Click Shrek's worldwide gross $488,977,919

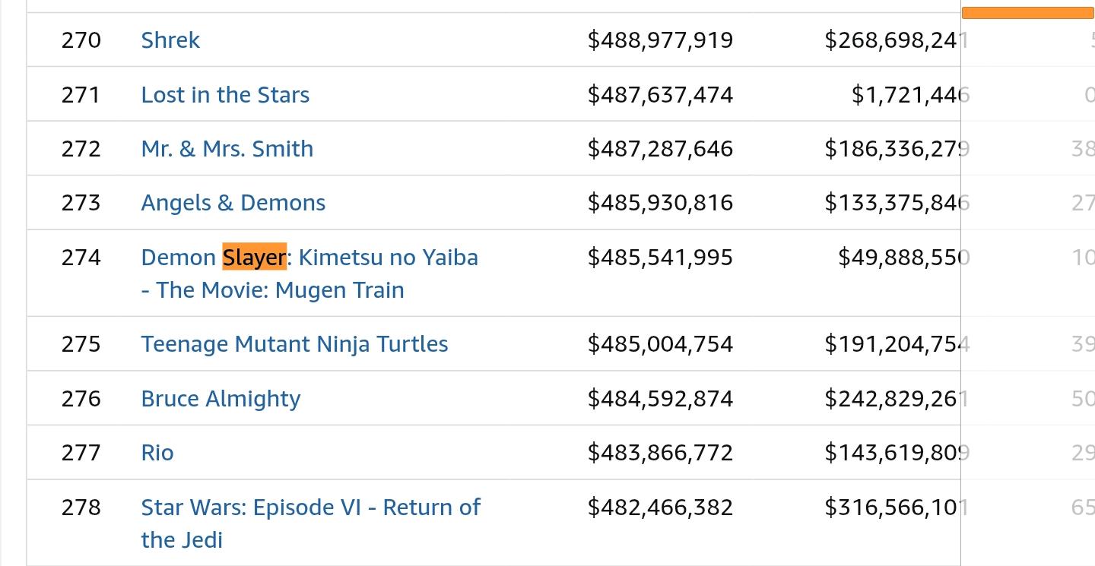point(660,40)
